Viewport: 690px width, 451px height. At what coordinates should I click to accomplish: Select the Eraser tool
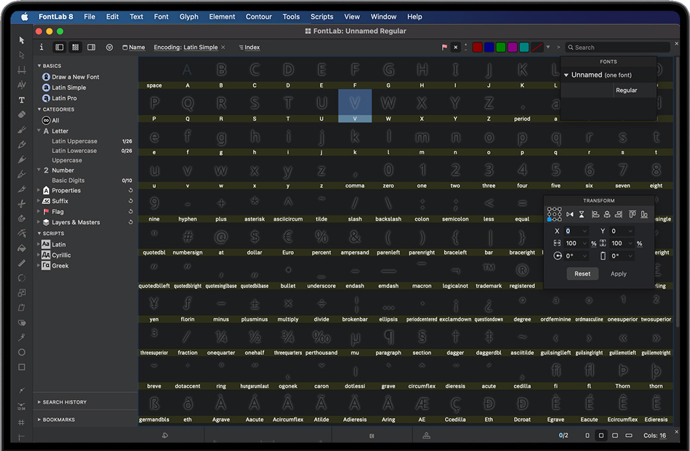21,115
